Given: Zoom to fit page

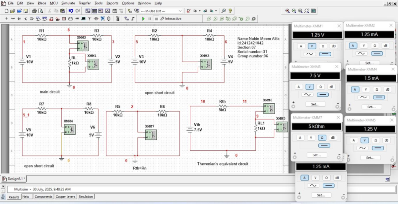Looking at the screenshot, I should coord(307,11).
